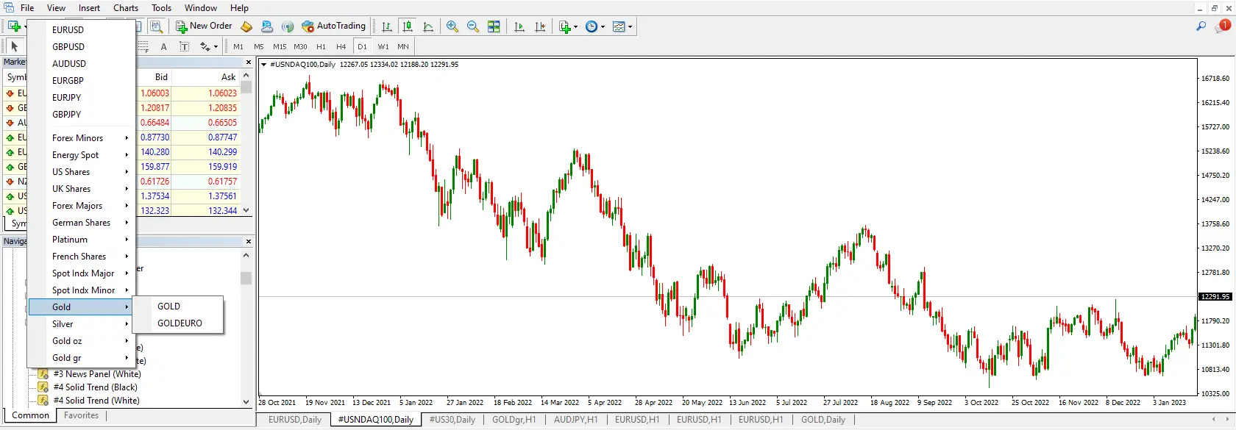Expand the US Shares submenu
The height and width of the screenshot is (430, 1236).
pos(82,172)
